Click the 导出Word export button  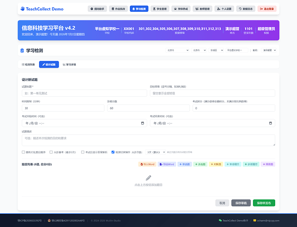click(x=167, y=164)
